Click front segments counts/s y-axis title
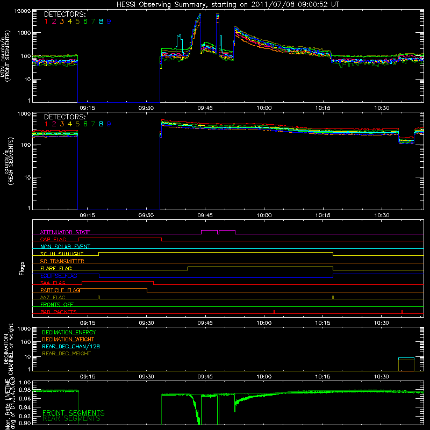The height and width of the screenshot is (430, 430). [x=5, y=56]
